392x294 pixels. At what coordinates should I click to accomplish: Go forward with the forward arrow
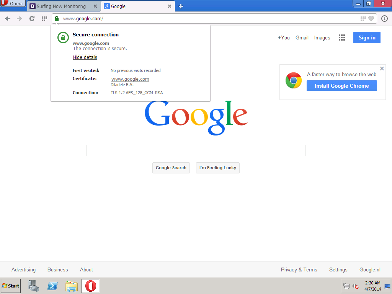(x=20, y=18)
